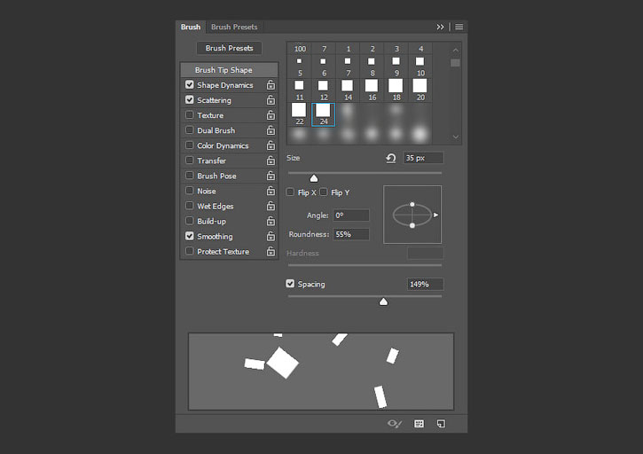Click the angle and roundness ellipse control
The width and height of the screenshot is (643, 454).
(412, 215)
